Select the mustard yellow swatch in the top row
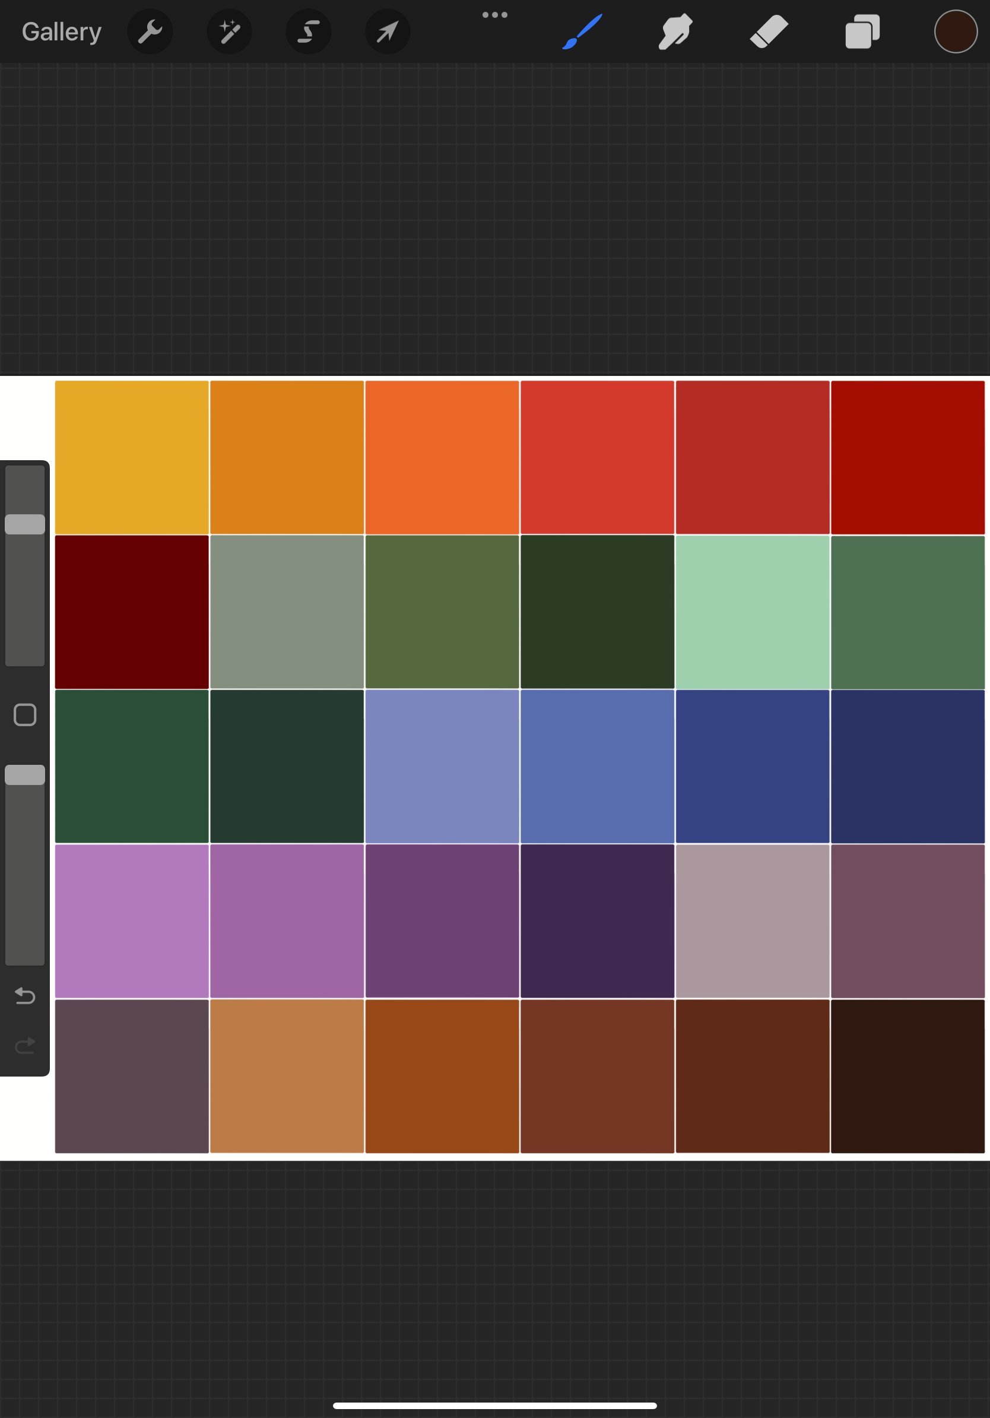 tap(132, 456)
